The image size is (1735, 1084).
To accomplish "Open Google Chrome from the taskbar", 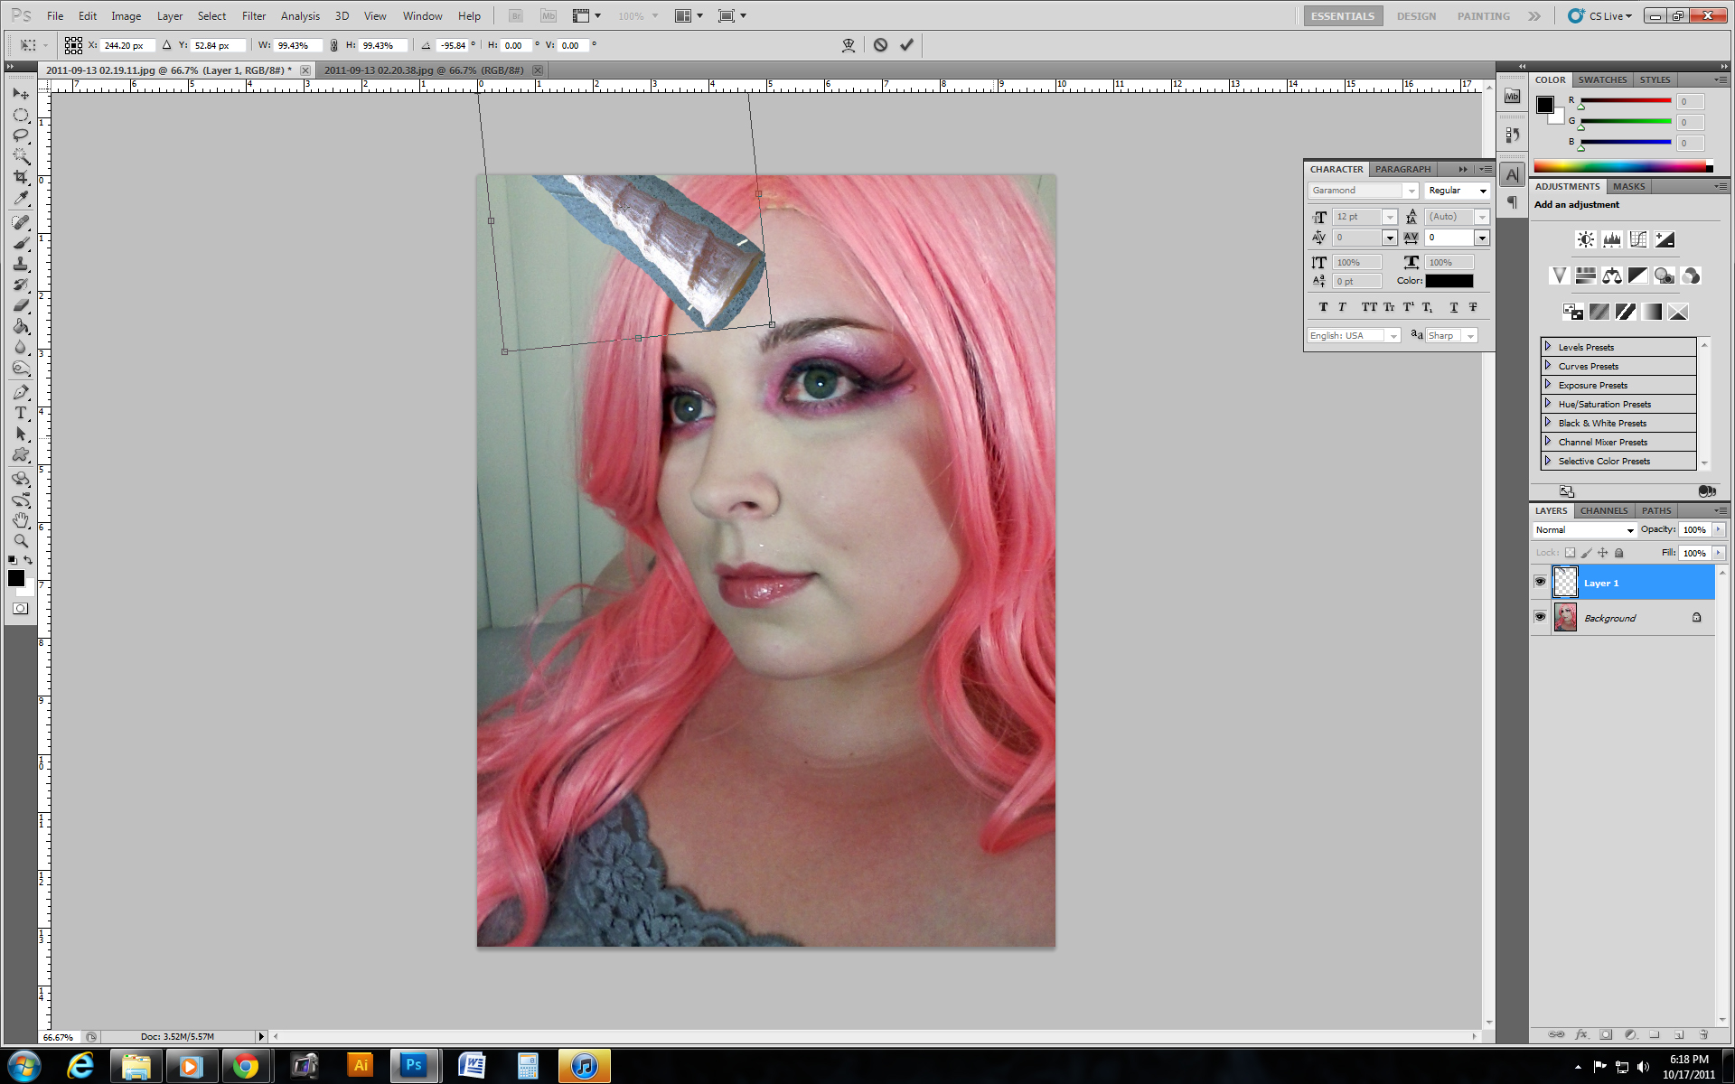I will 245,1066.
